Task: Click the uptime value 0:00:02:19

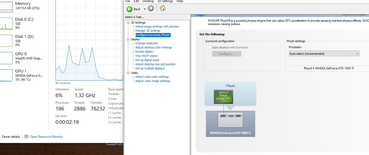Action: [x=67, y=122]
